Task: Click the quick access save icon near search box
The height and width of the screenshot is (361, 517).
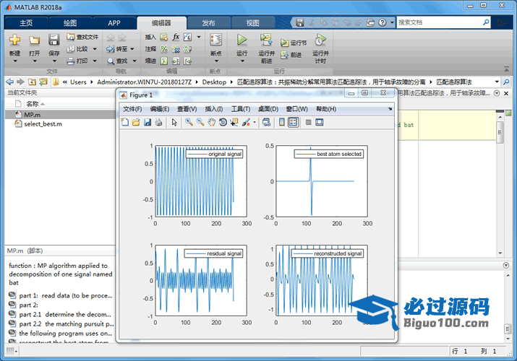Action: [x=299, y=22]
